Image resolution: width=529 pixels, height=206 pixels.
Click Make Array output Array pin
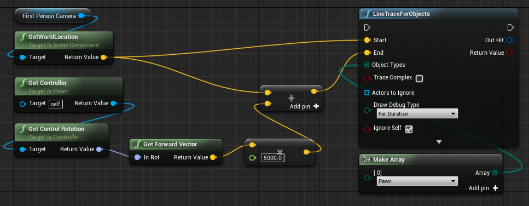[495, 173]
